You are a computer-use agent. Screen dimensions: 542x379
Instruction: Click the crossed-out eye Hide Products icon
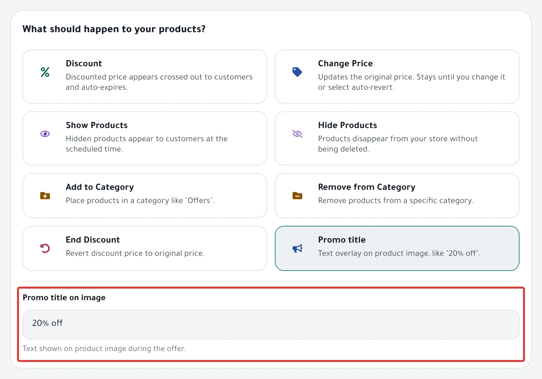[x=297, y=134]
